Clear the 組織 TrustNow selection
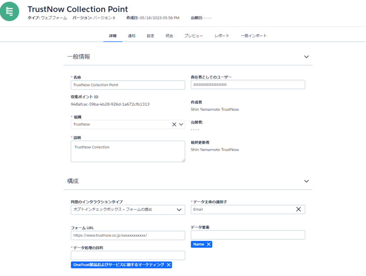The width and height of the screenshot is (366, 276). coord(174,124)
